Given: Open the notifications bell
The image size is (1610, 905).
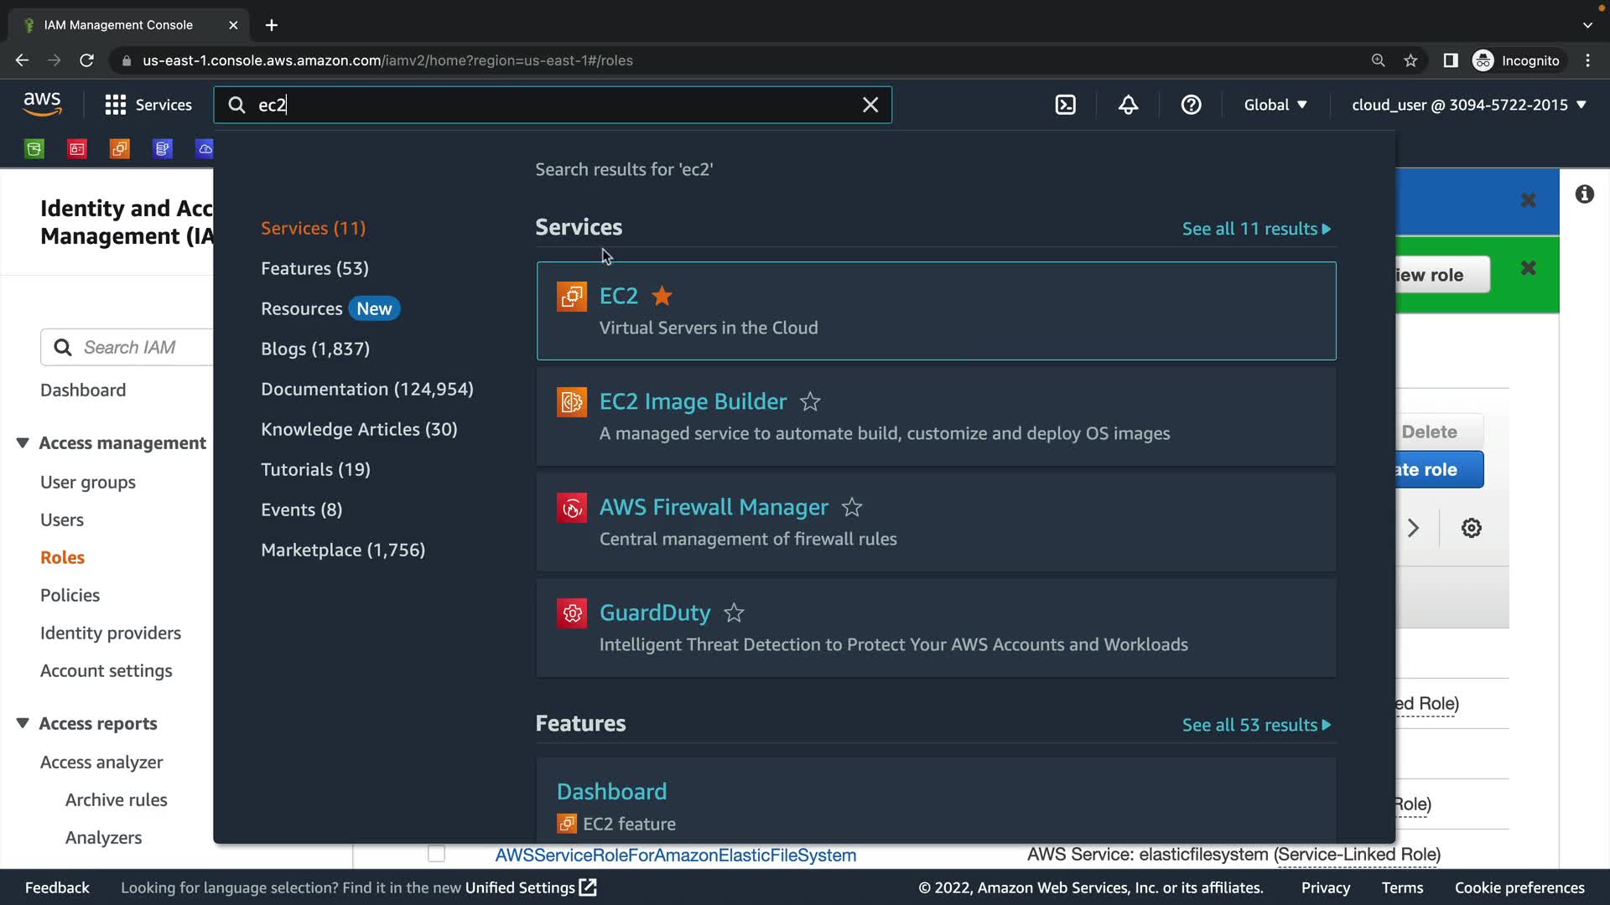Looking at the screenshot, I should tap(1128, 105).
